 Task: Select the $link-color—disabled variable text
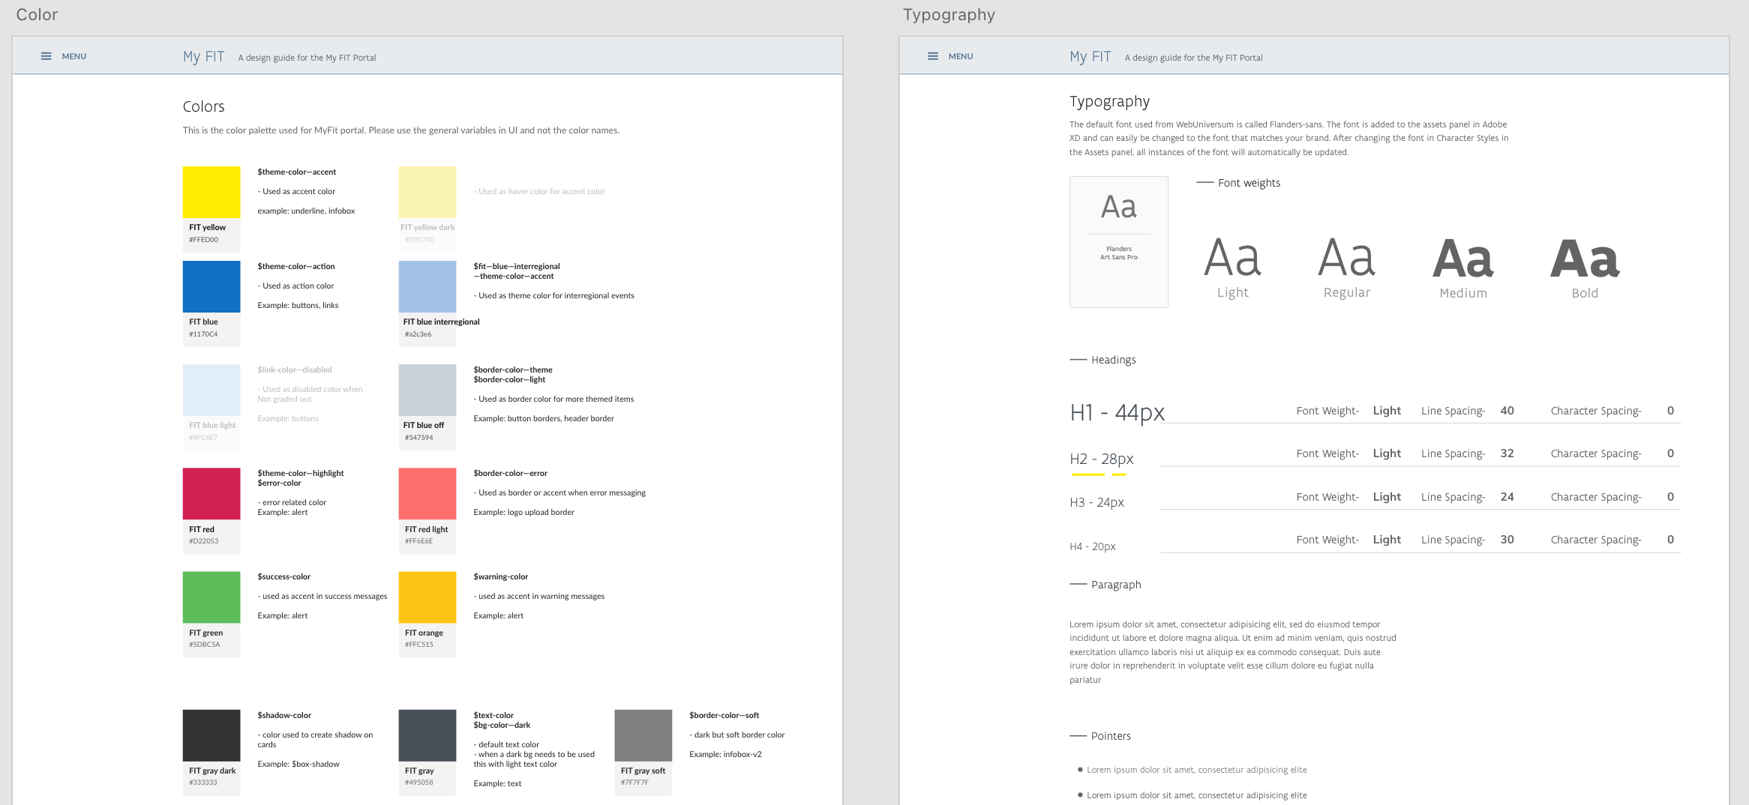point(295,370)
